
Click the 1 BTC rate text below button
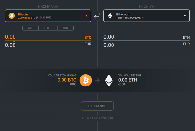coord(97,118)
